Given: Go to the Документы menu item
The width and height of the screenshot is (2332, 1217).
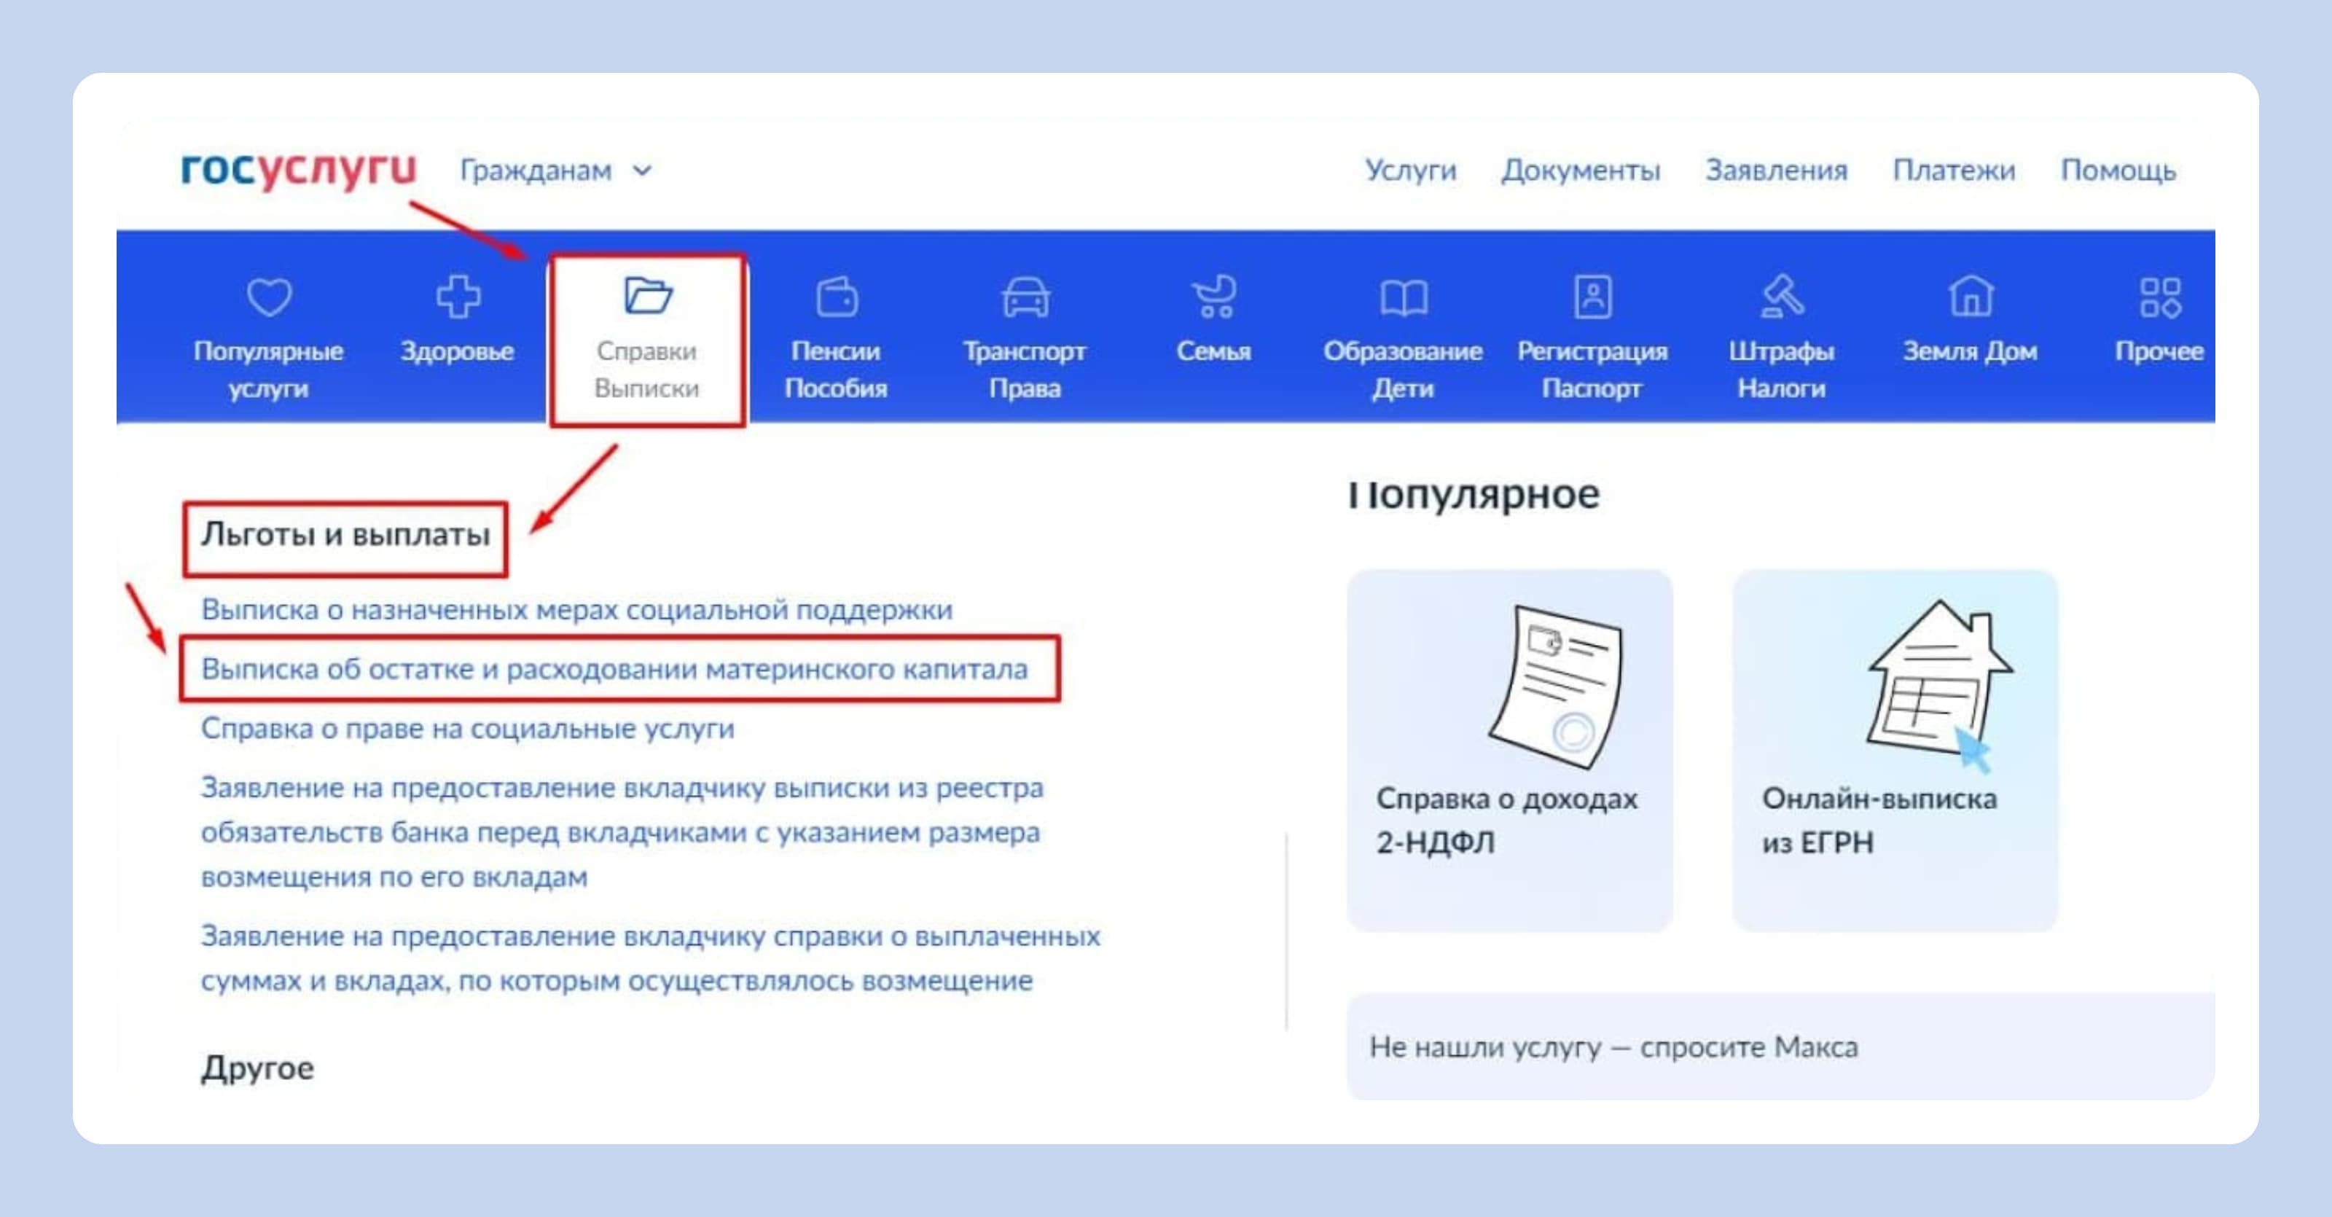Looking at the screenshot, I should click(1581, 171).
